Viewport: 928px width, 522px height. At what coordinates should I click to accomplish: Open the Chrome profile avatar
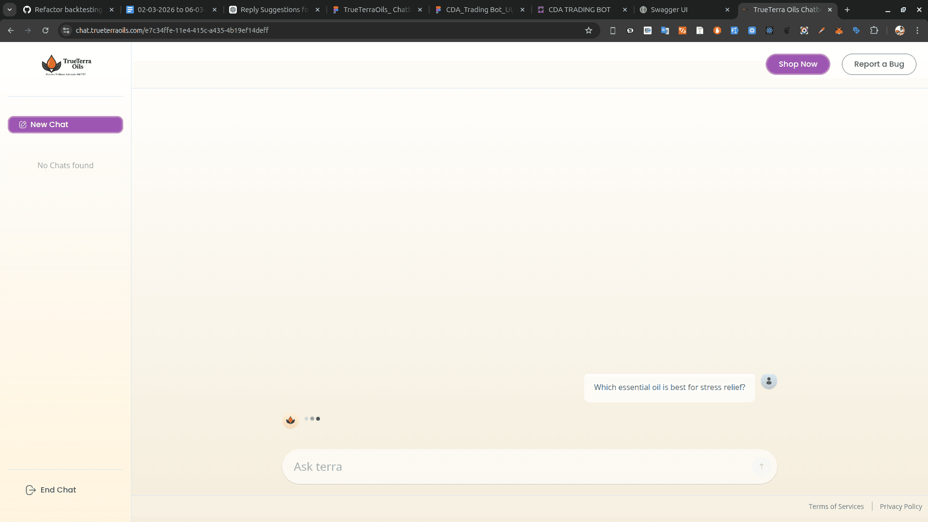pos(899,30)
